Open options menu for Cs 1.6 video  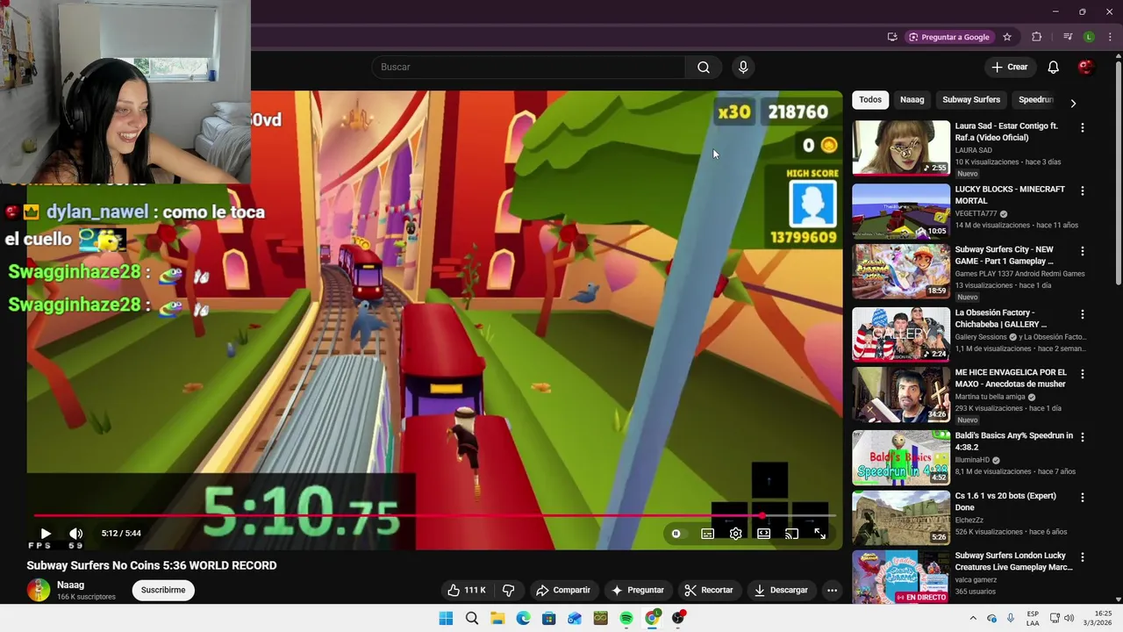click(1082, 497)
